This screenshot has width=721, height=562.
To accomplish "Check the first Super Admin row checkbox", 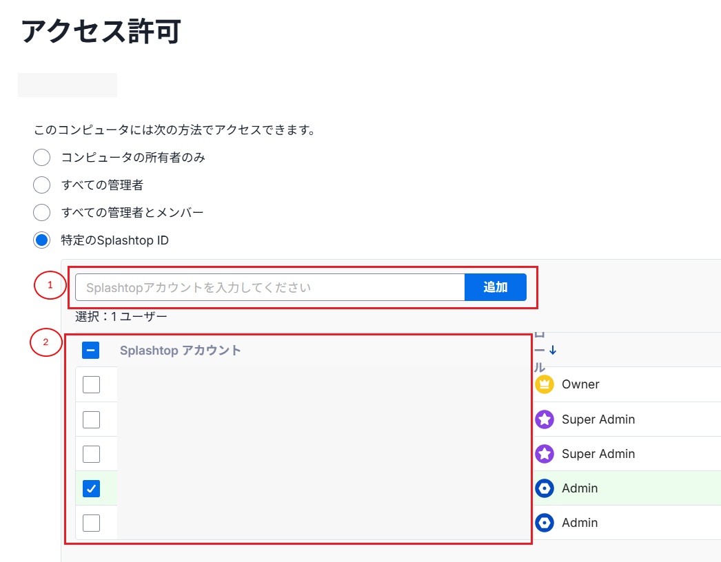I will click(x=91, y=419).
